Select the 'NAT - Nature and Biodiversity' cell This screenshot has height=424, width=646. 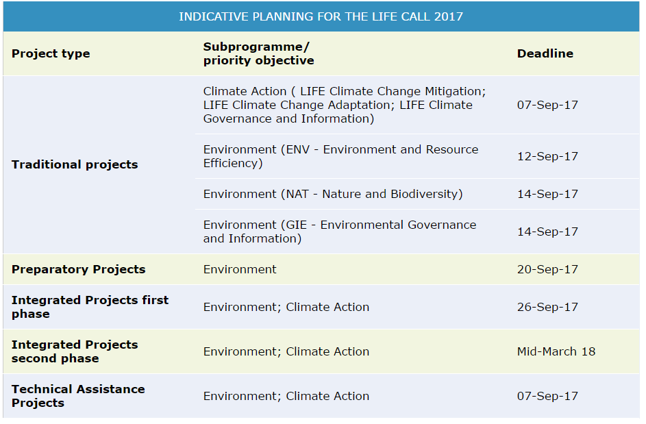click(333, 194)
